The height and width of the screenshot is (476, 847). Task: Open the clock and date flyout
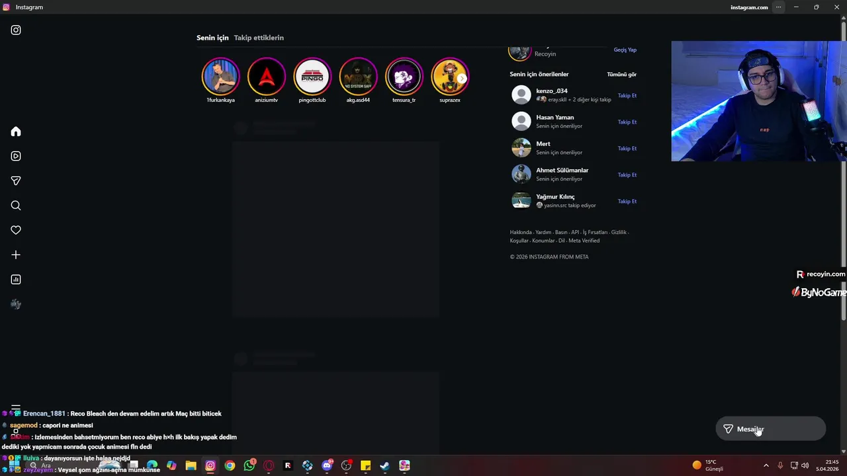(828, 465)
